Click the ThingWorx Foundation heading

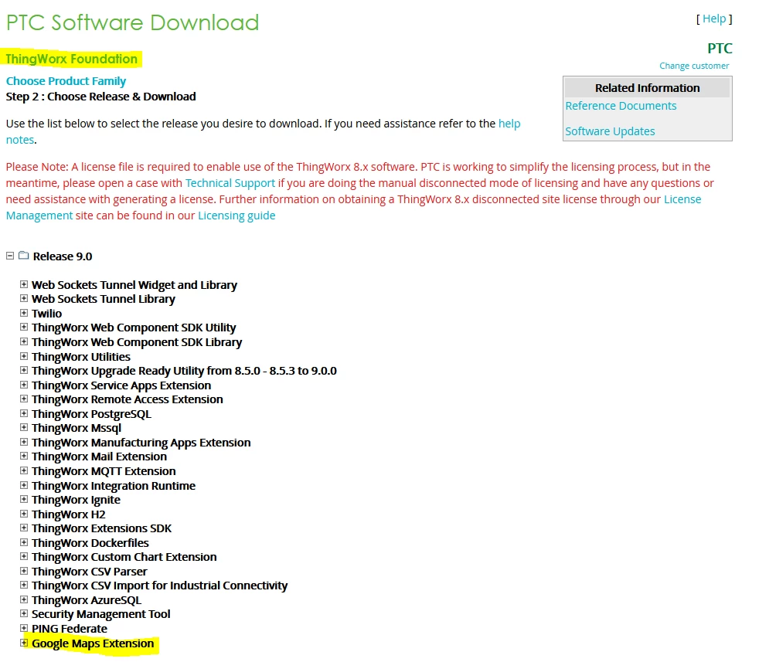(x=72, y=59)
